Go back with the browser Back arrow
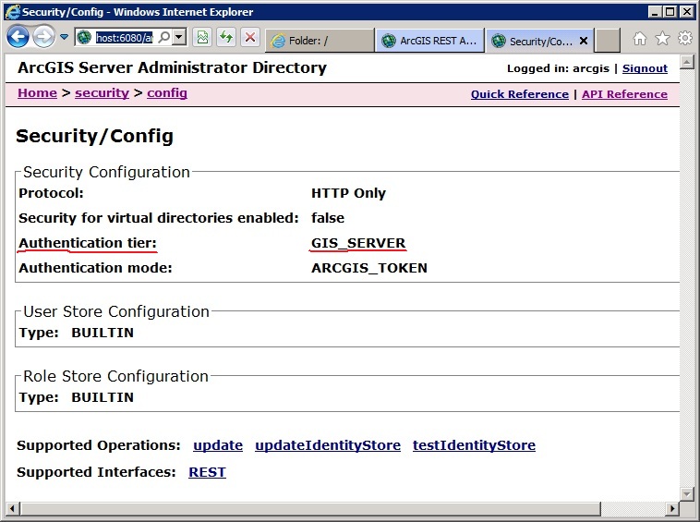 18,37
